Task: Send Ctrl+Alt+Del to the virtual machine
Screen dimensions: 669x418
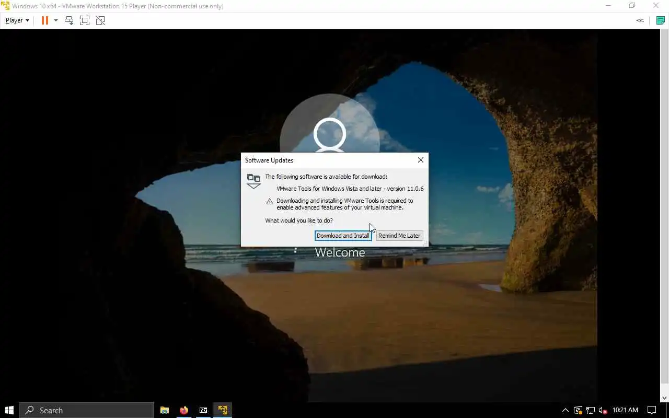Action: click(x=69, y=20)
